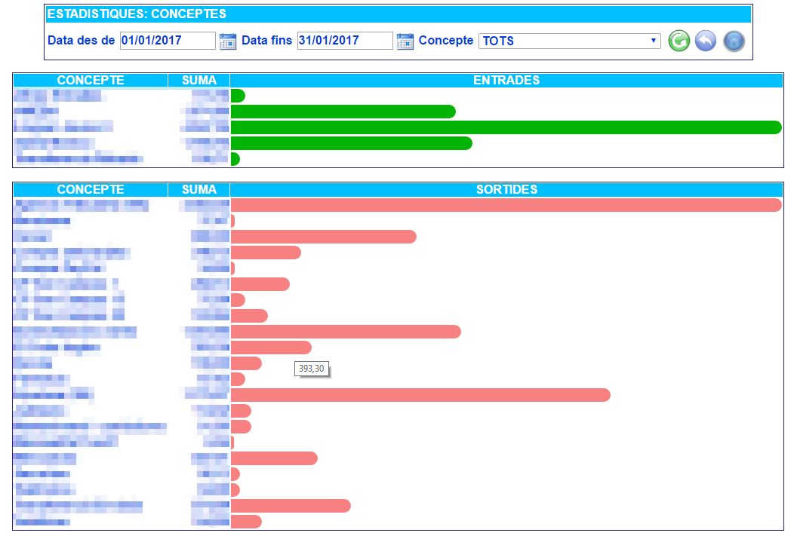Click the ENTRADES column header
Viewport: 794px width, 539px height.
[x=506, y=81]
